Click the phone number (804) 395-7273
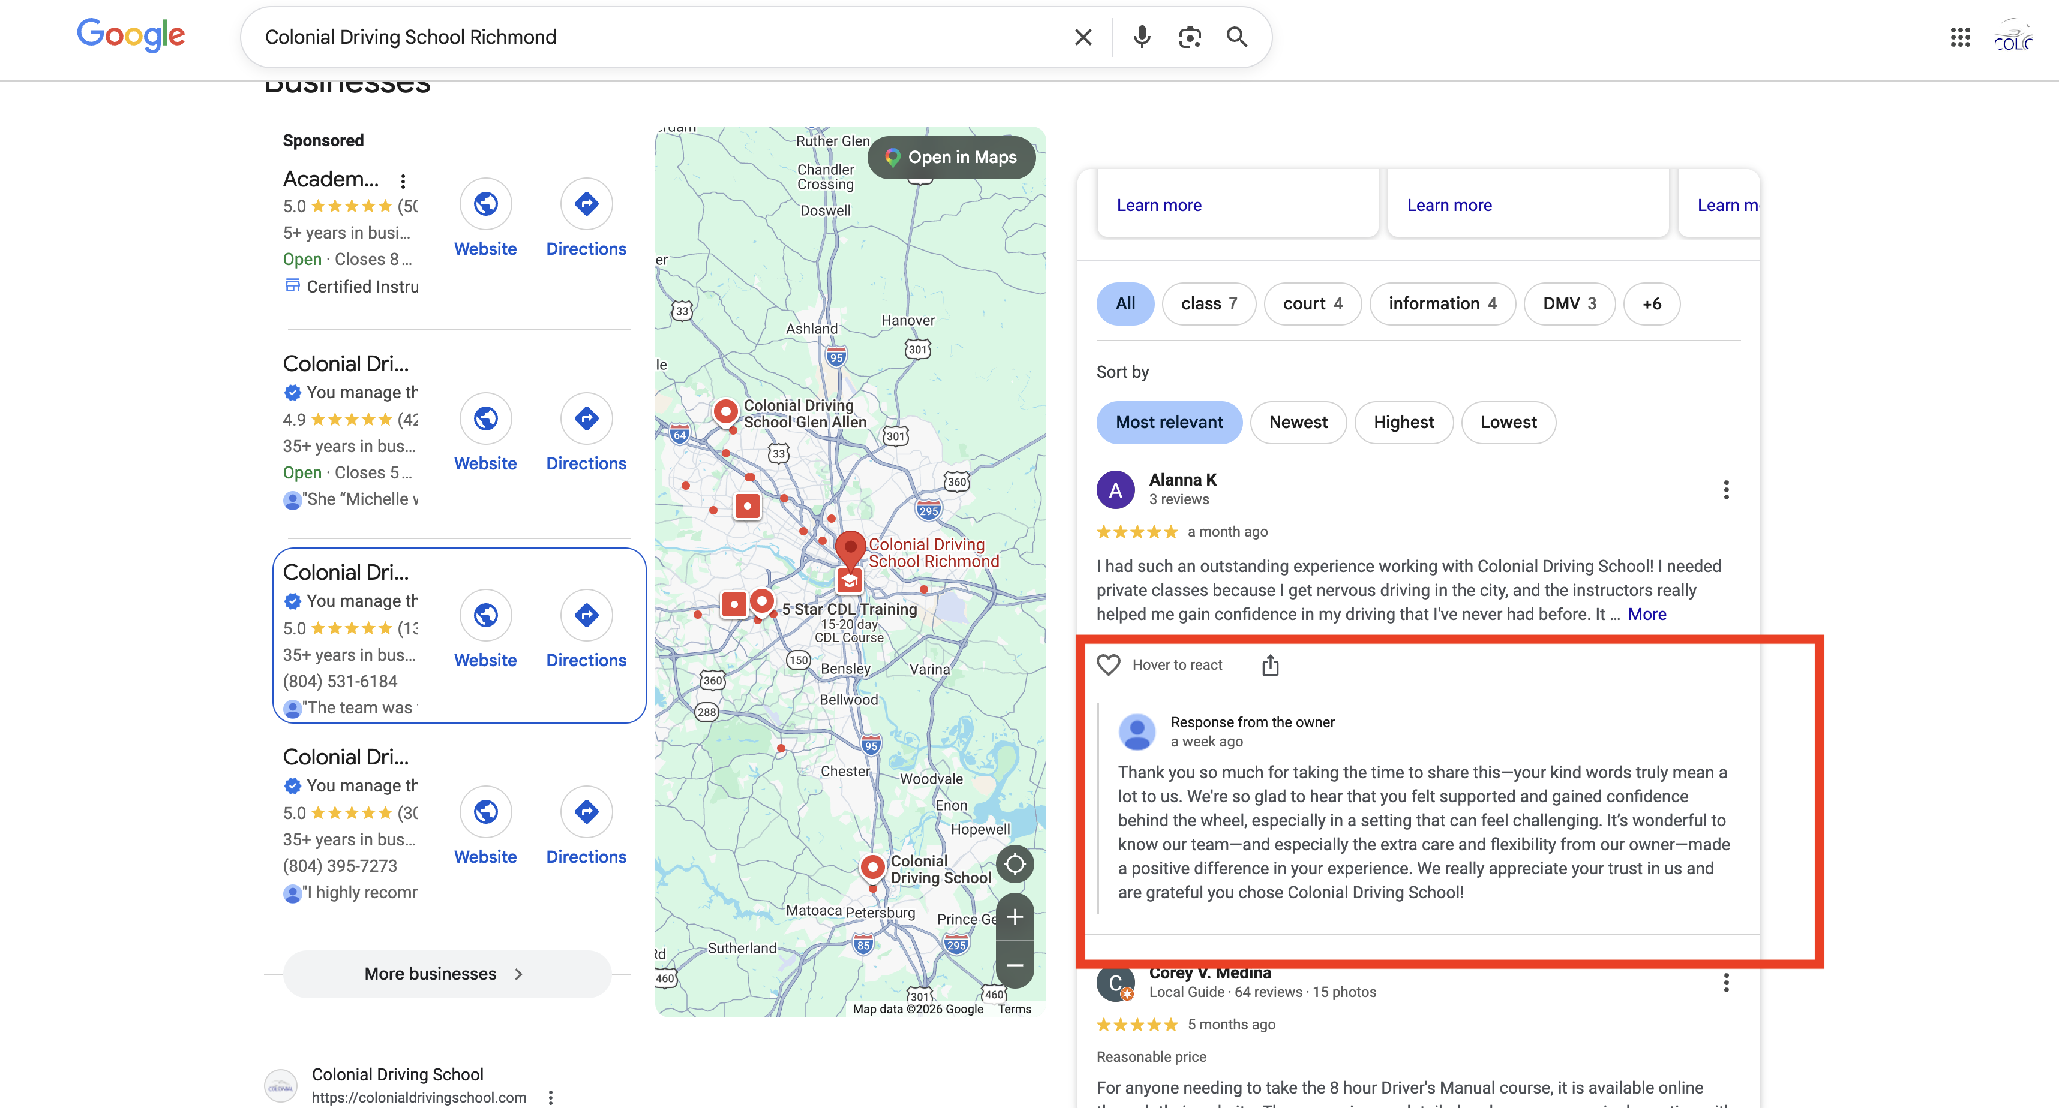This screenshot has width=2059, height=1108. (340, 866)
